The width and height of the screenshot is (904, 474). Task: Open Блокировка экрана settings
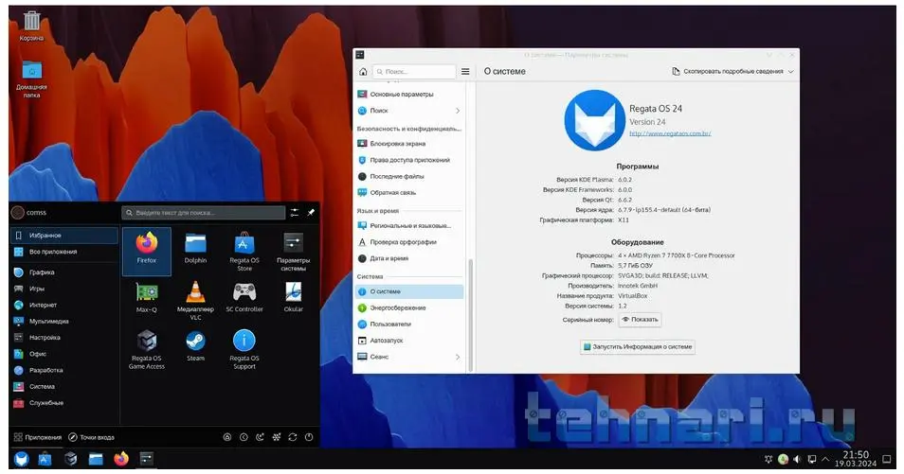point(409,144)
